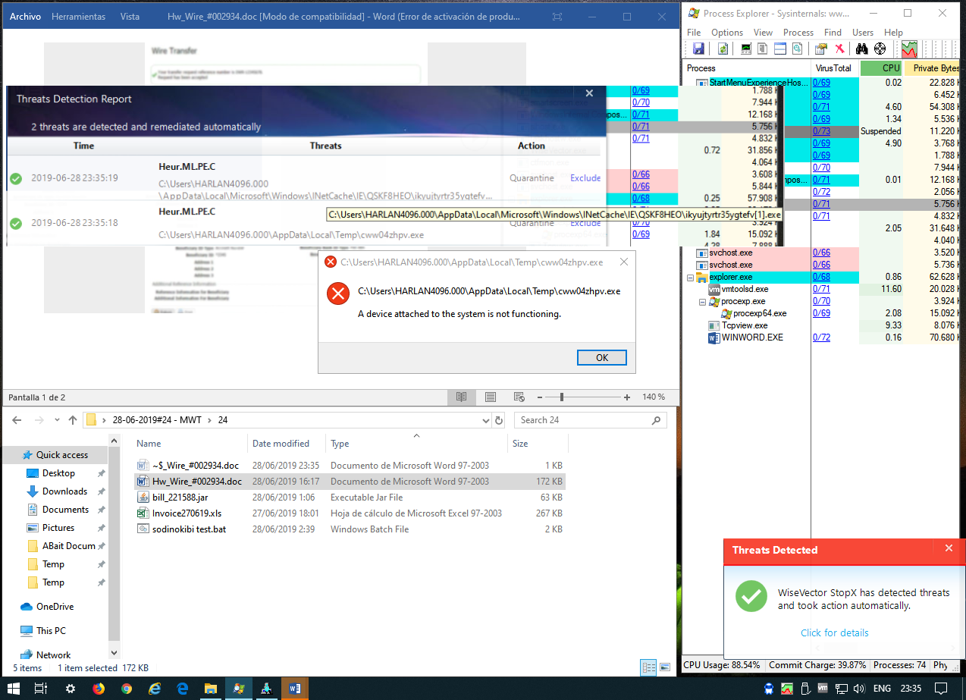Open Downloads in Quick access sidebar
The image size is (966, 700).
[64, 491]
